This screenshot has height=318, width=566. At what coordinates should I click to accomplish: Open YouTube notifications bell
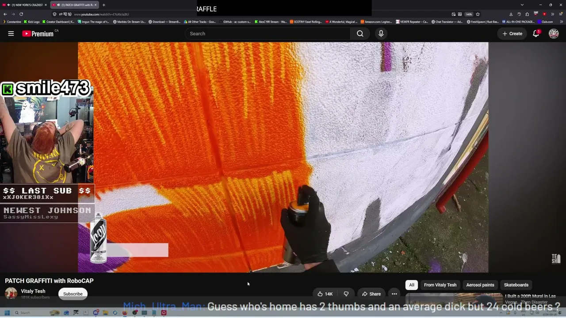click(x=536, y=34)
